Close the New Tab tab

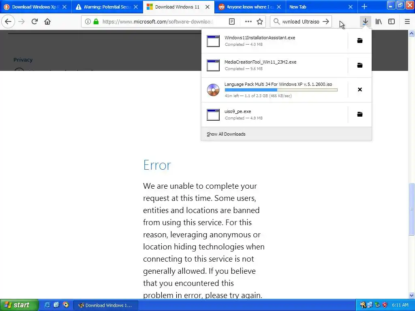(351, 7)
